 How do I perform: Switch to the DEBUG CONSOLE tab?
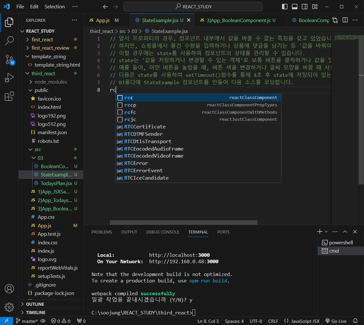[x=163, y=232]
